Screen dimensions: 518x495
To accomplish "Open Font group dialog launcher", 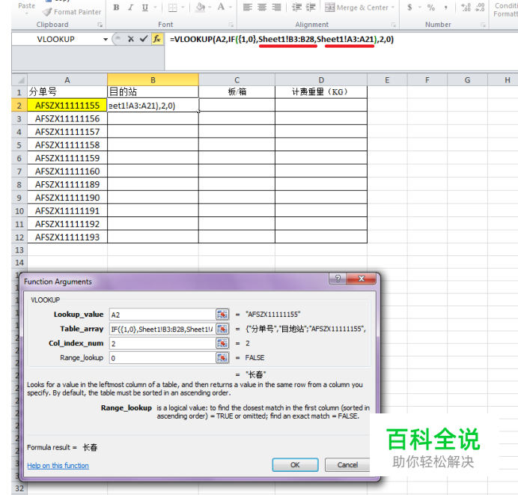I will click(231, 25).
